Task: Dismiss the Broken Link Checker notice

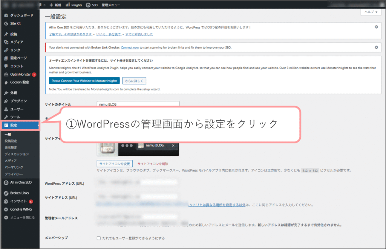Action: 376,47
